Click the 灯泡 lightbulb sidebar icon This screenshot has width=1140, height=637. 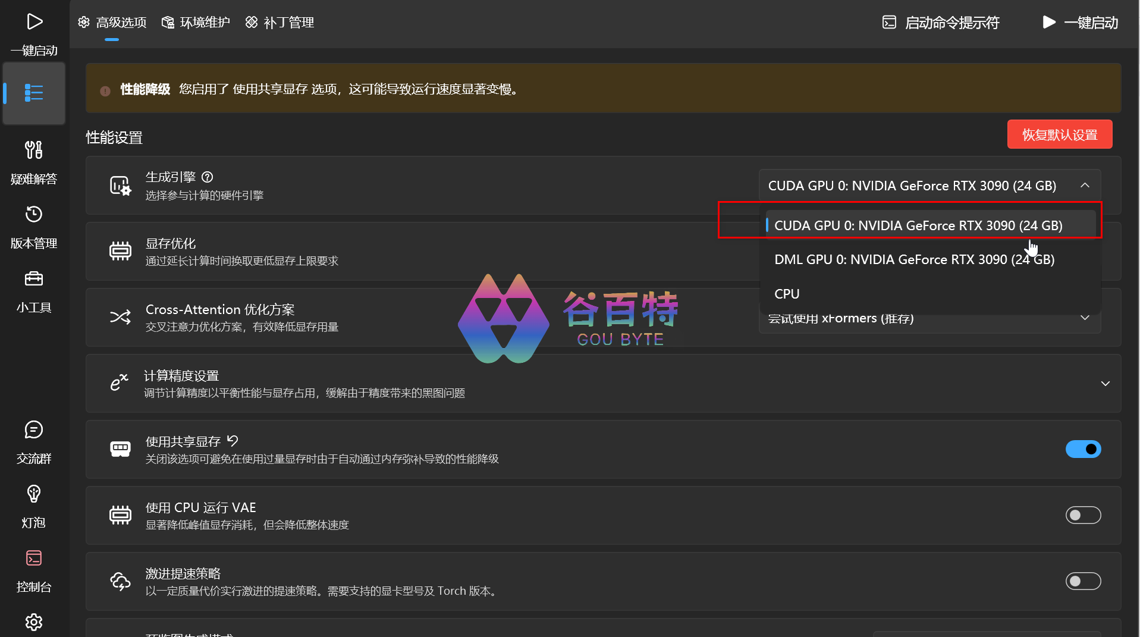click(34, 506)
